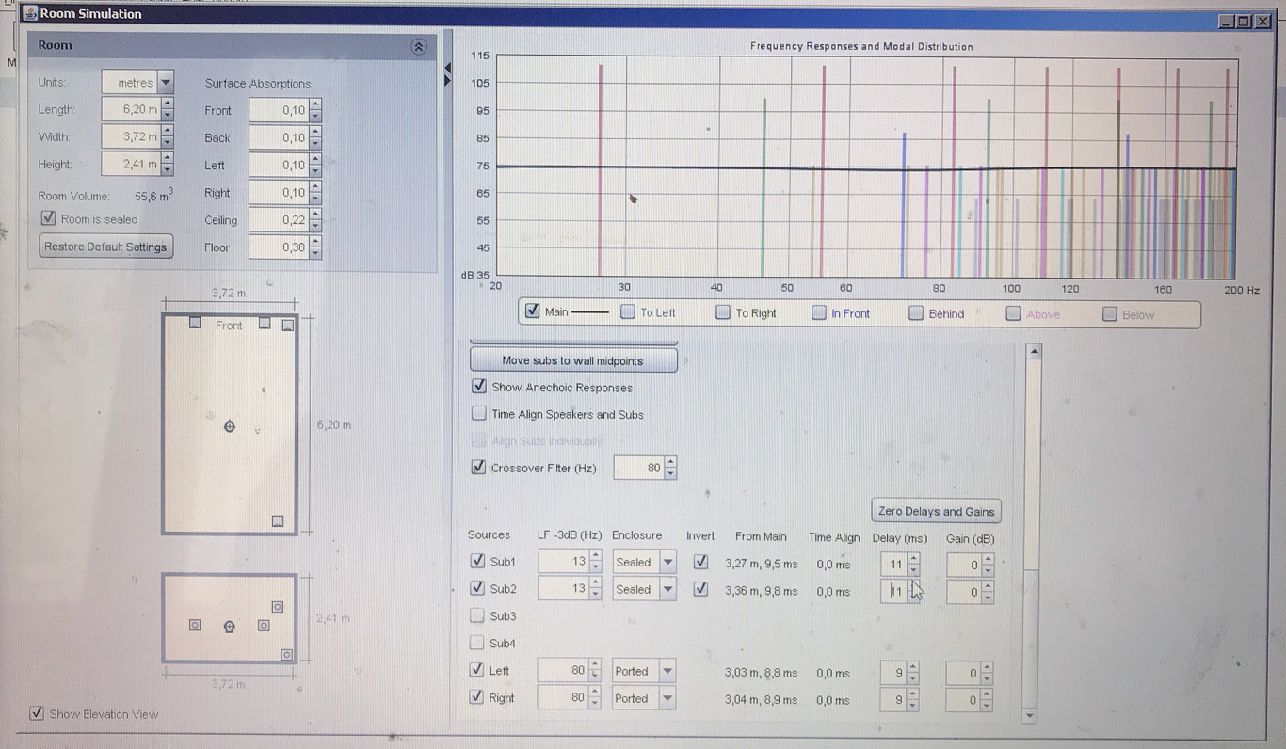Select the front-left speaker icon in plan view
The image size is (1286, 749).
[195, 323]
